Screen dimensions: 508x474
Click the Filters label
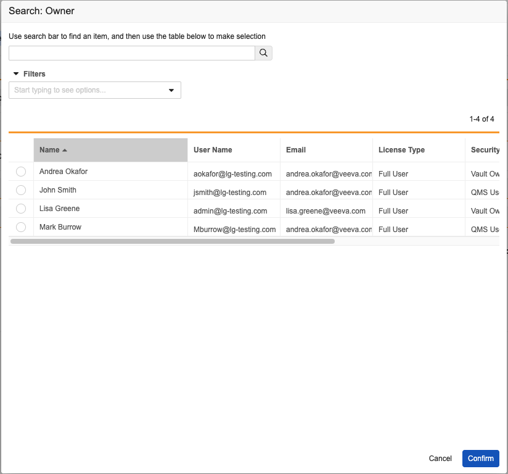click(35, 74)
